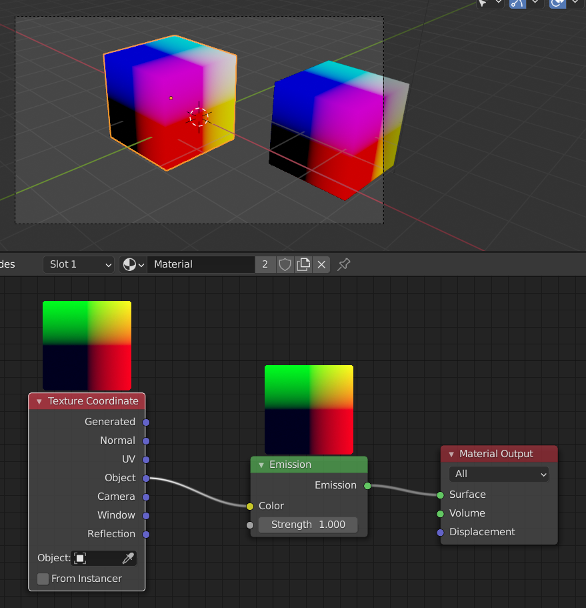
Task: Collapse the Emission node
Action: [x=261, y=465]
